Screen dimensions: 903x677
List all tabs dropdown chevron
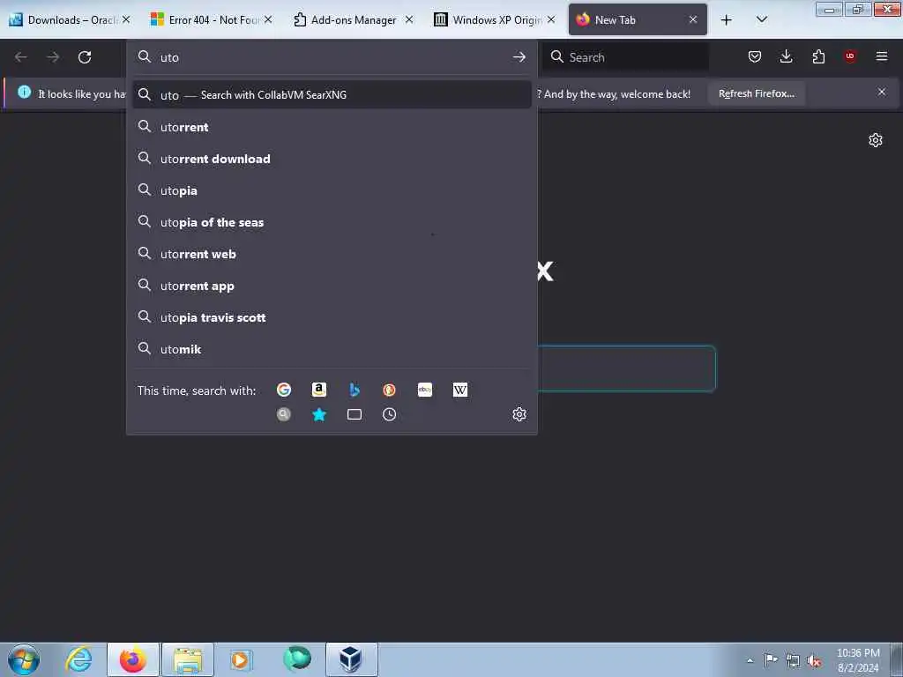761,19
